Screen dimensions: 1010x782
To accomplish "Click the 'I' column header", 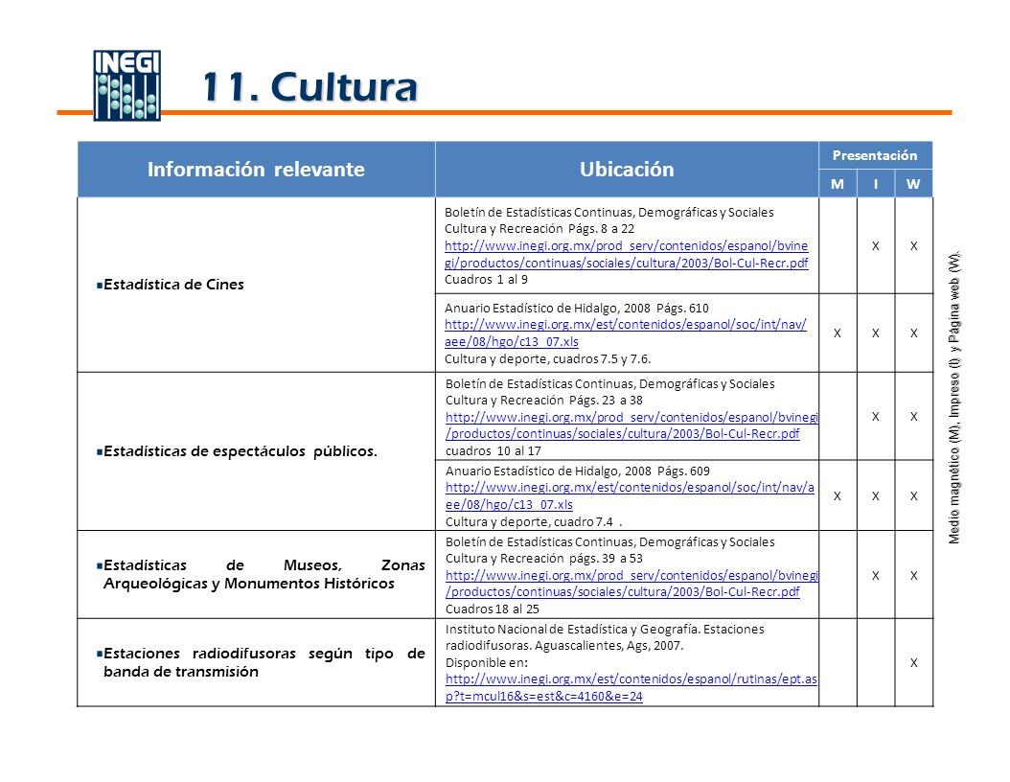I will [x=876, y=184].
